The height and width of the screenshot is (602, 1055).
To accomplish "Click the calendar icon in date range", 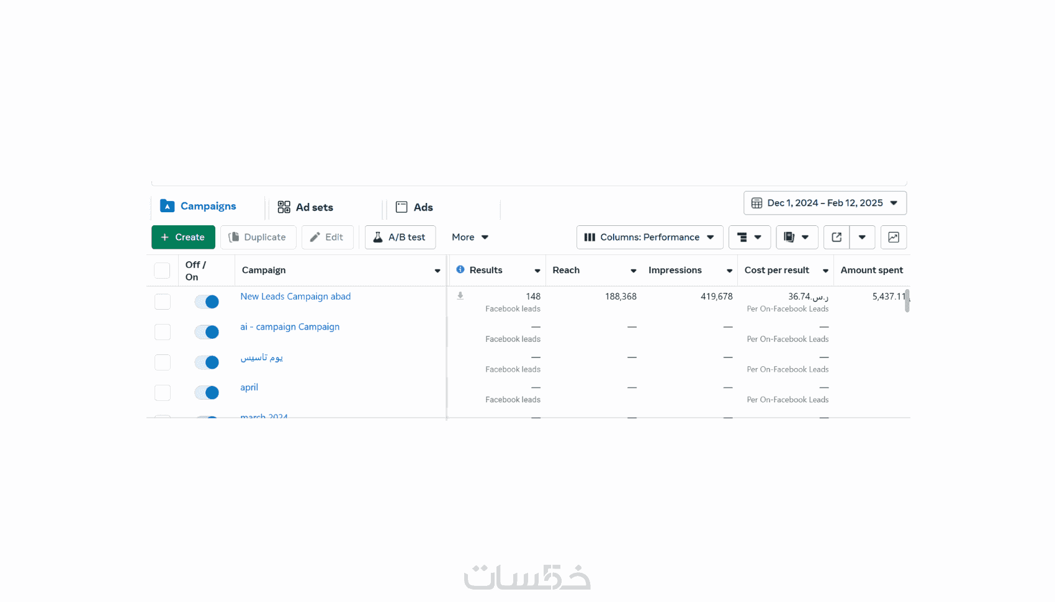I will click(x=756, y=203).
